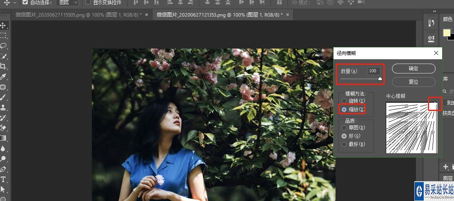Image resolution: width=454 pixels, height=201 pixels.
Task: Select the Type tool
Action: [3, 179]
